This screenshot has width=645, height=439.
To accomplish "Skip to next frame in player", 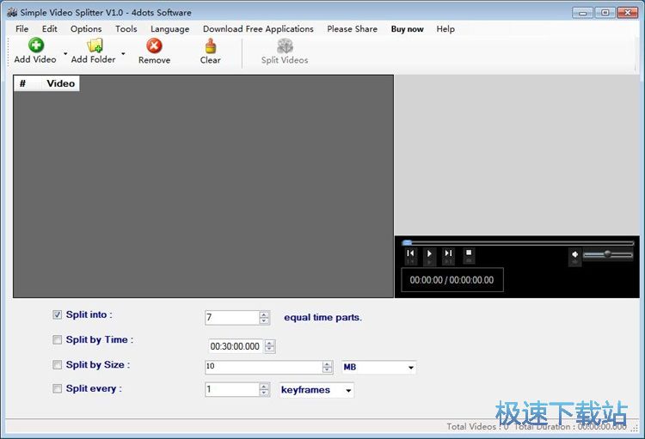I will click(448, 253).
